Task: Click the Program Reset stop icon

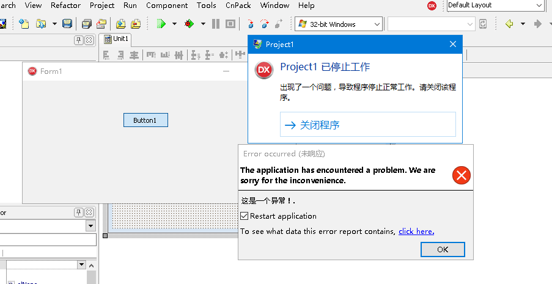Action: point(230,24)
